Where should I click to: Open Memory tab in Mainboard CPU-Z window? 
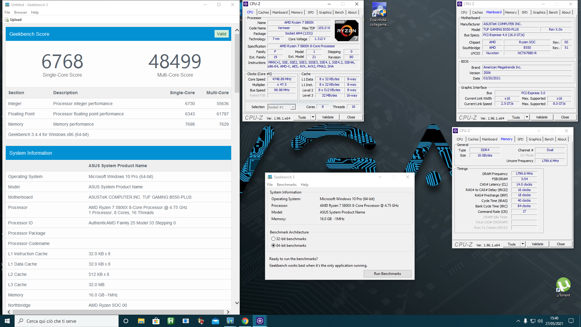511,12
